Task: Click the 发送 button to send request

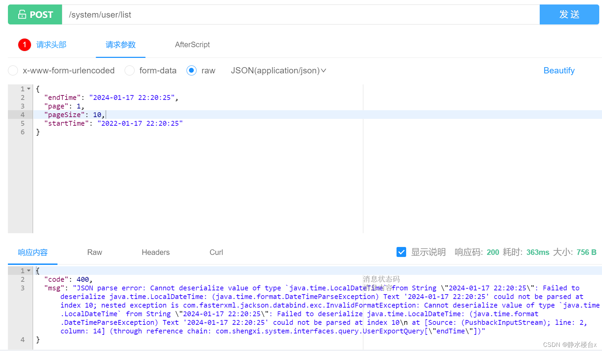Action: pyautogui.click(x=569, y=14)
